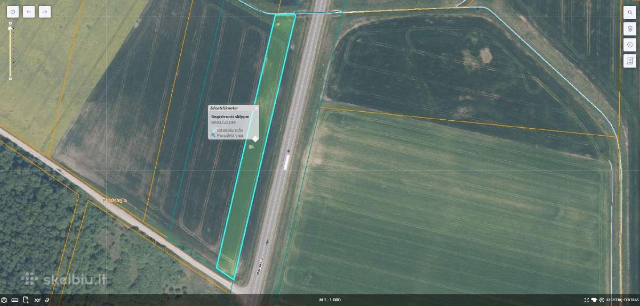Click the zoom level slider track

[10, 52]
